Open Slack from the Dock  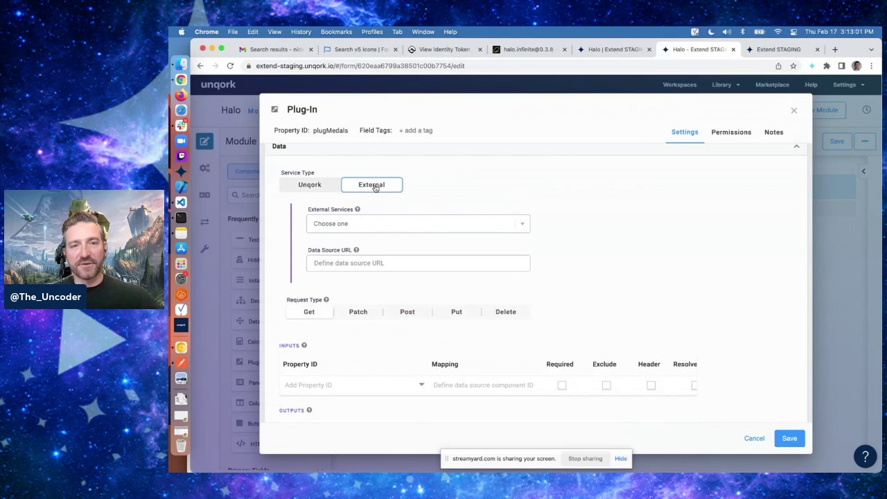[x=181, y=125]
